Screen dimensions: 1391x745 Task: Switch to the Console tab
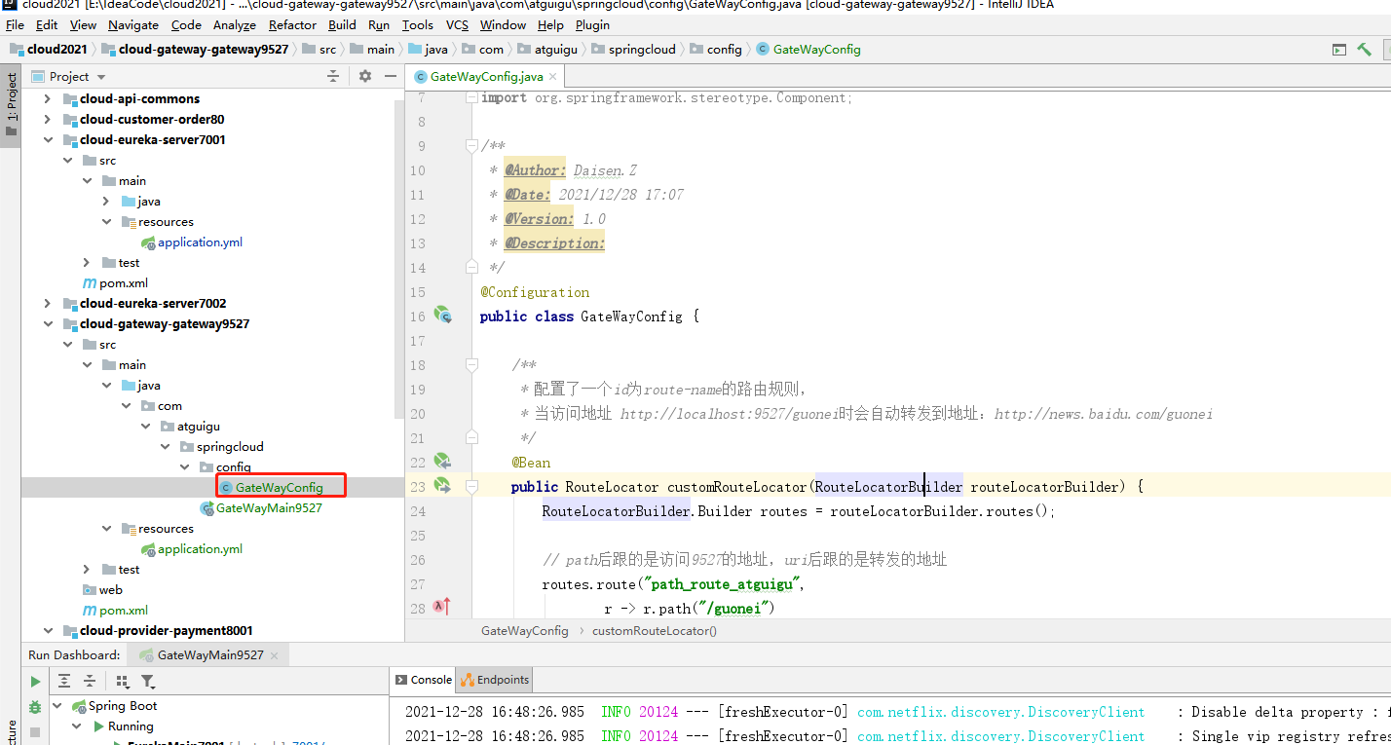[424, 680]
